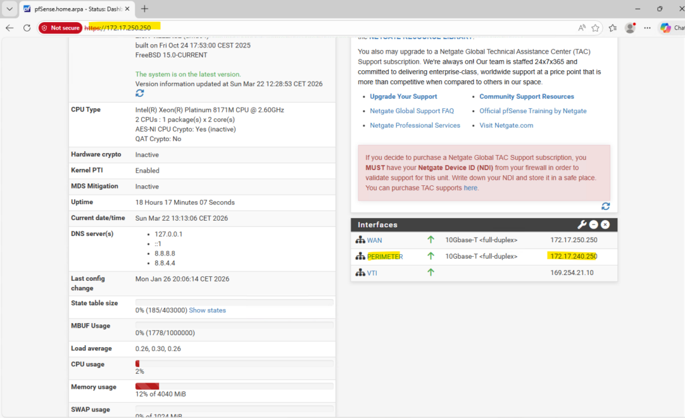Minimize the Interfaces widget
The width and height of the screenshot is (685, 418).
click(x=594, y=225)
